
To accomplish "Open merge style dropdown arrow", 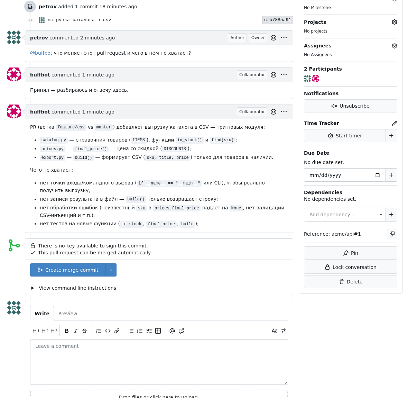I will (x=111, y=270).
